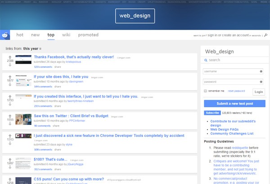Open 'Community Challenges List' link

click(x=232, y=133)
